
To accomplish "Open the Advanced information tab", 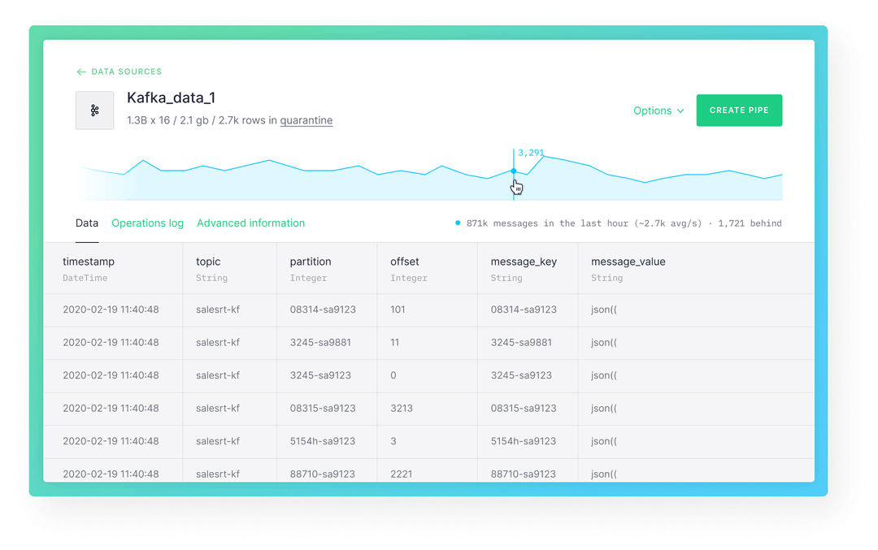I will click(x=250, y=223).
